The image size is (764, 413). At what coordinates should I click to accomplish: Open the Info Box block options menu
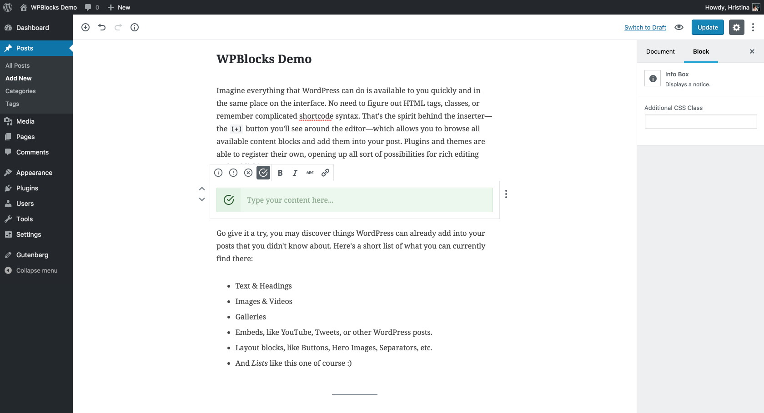pyautogui.click(x=506, y=194)
